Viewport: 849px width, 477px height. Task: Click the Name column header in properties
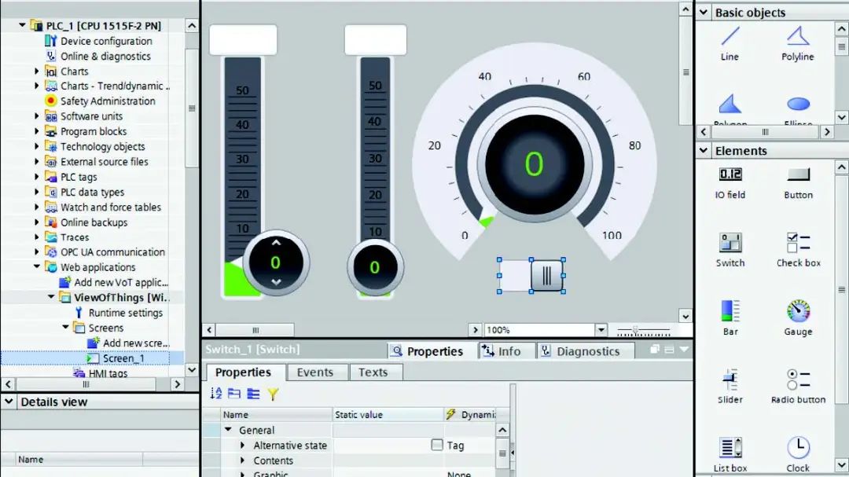[277, 415]
